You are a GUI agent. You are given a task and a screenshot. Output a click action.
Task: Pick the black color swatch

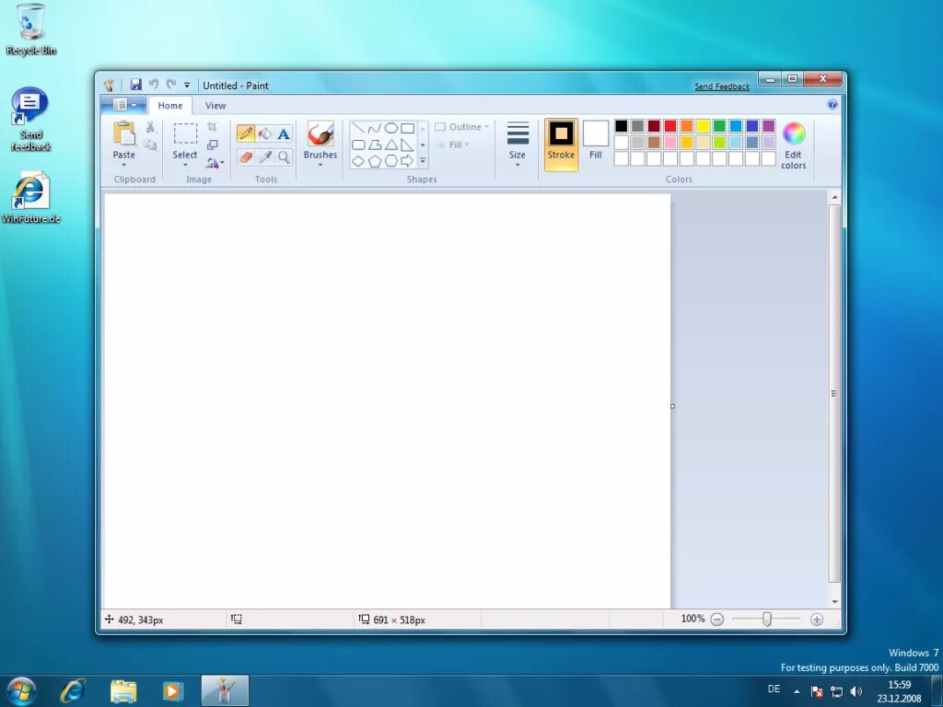[622, 125]
